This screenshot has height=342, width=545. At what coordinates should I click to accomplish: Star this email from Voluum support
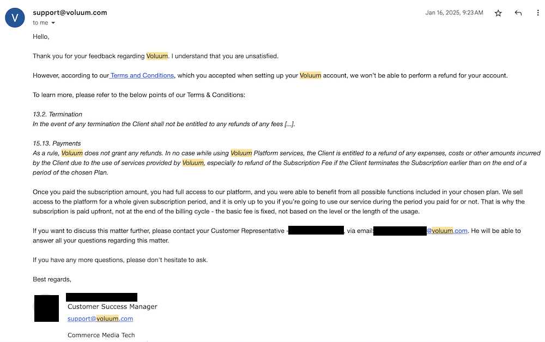coord(498,13)
